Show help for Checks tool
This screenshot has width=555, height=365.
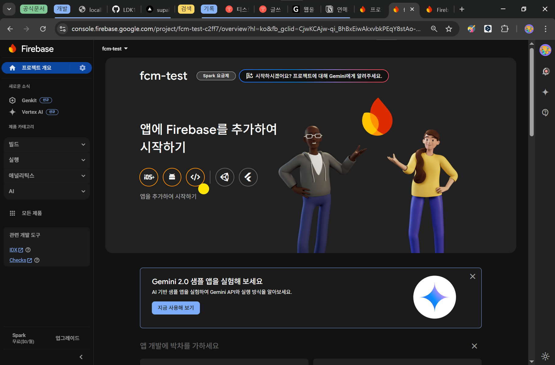coord(37,260)
